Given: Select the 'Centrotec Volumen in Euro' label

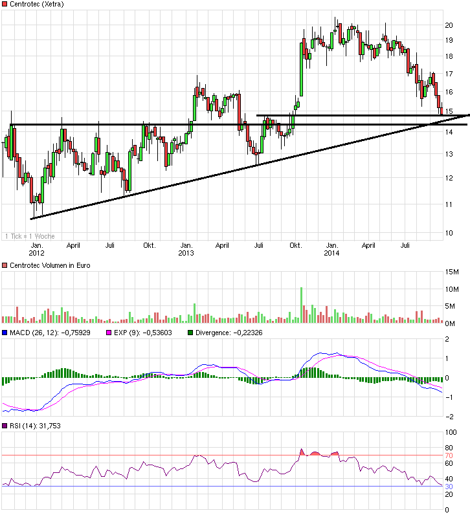Looking at the screenshot, I should tap(50, 265).
